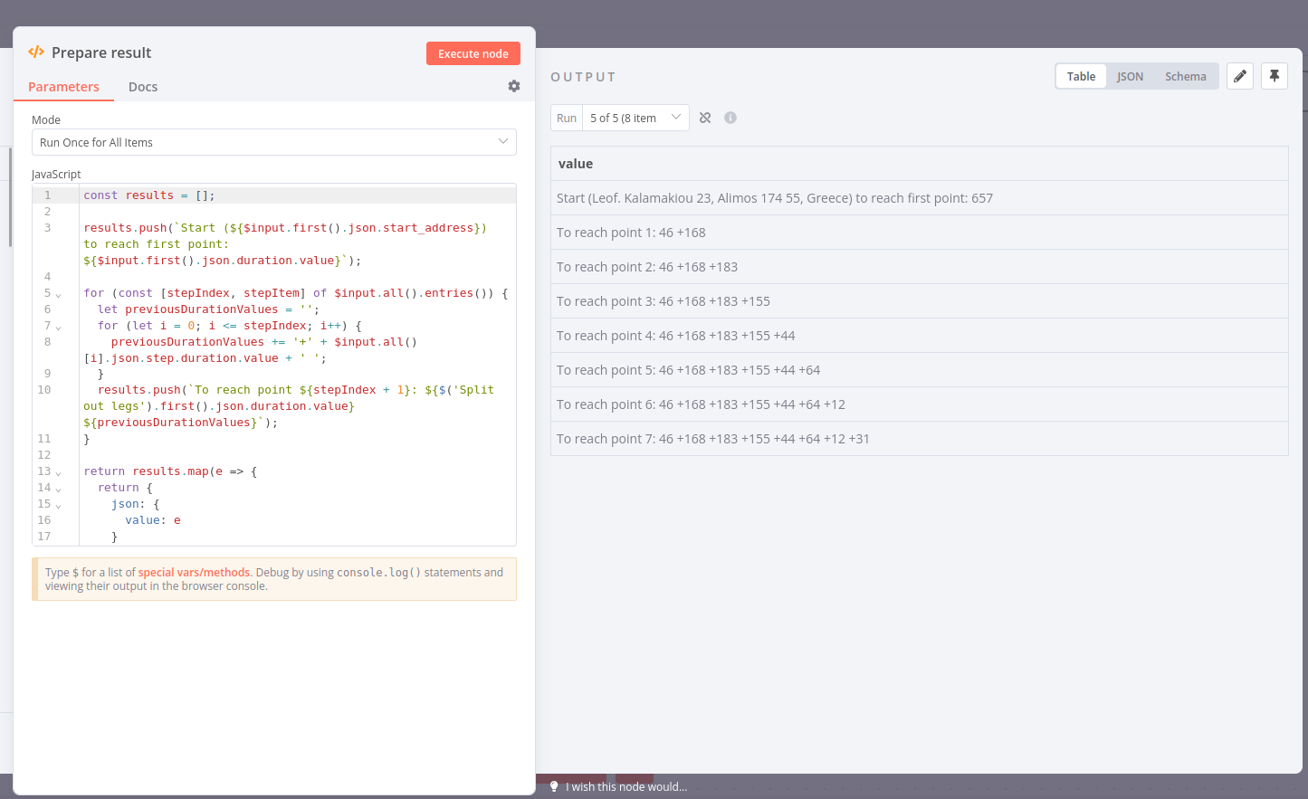Switch to the Docs tab
Viewport: 1308px width, 799px height.
point(143,87)
